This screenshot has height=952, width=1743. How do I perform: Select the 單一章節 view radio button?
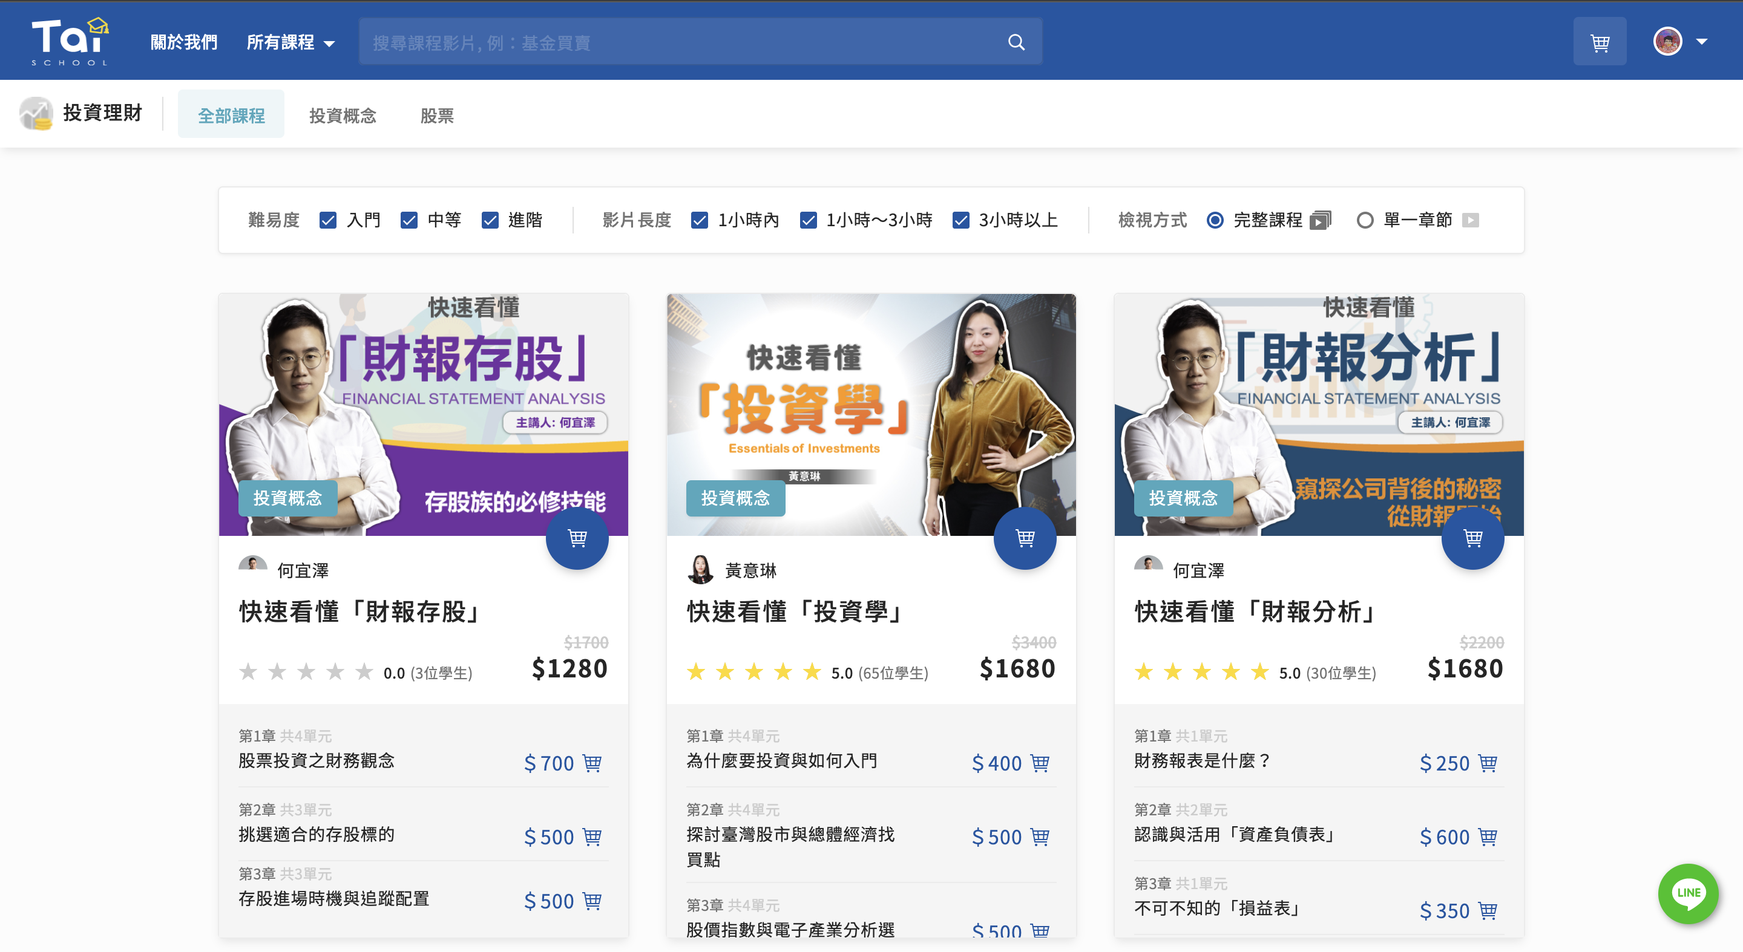click(1365, 220)
